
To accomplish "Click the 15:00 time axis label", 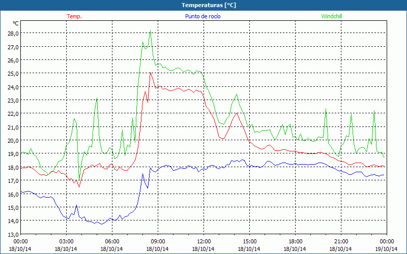I will click(x=249, y=242).
